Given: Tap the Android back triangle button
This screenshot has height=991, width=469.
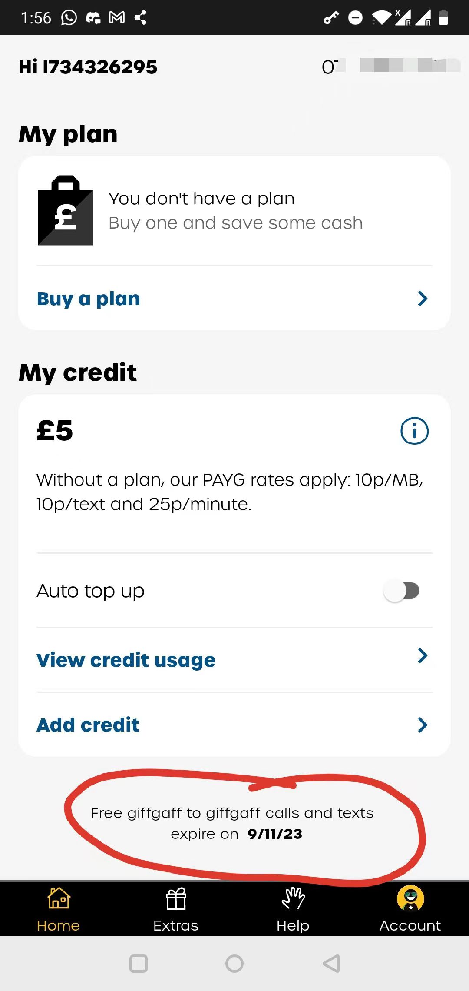Looking at the screenshot, I should pyautogui.click(x=331, y=964).
